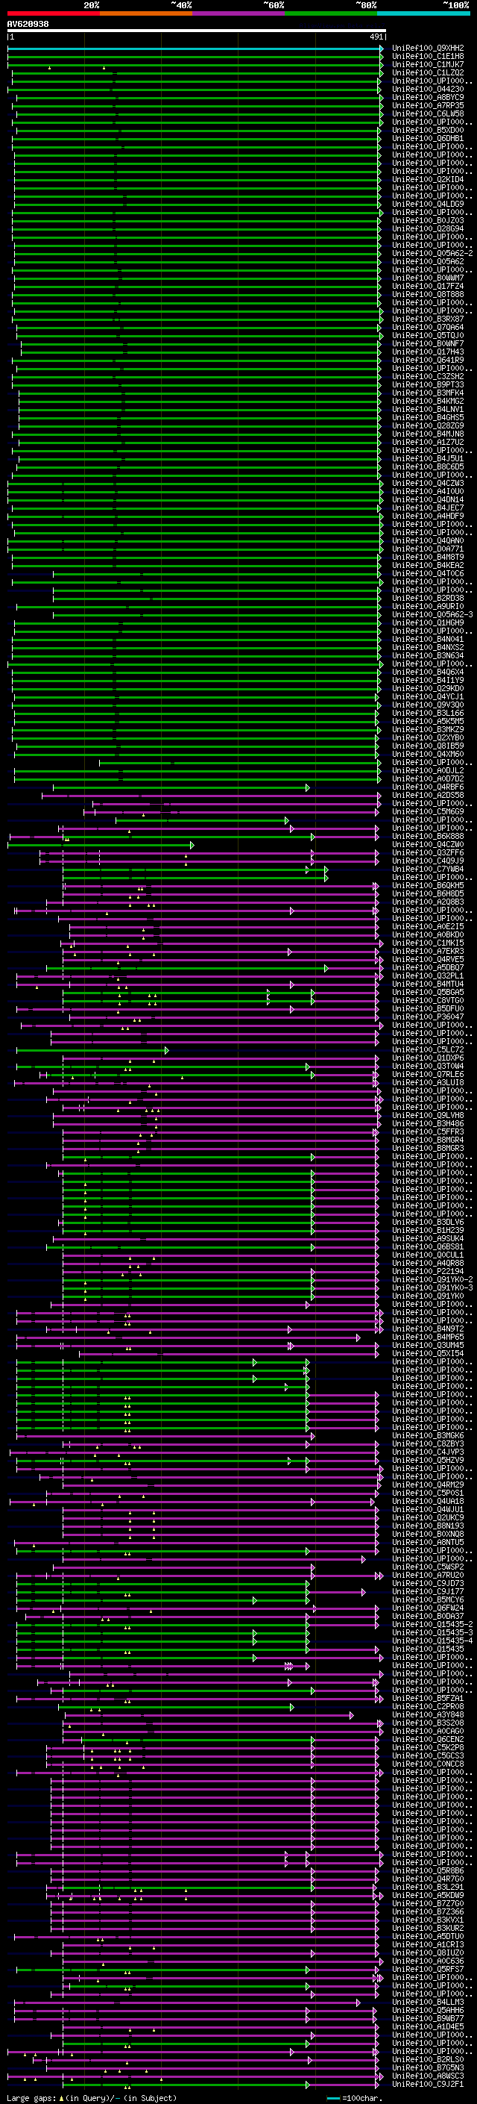Screen dimensions: 477x2104
Task: Open hit UniRef100_Q5RFS7
Action: pyautogui.click(x=428, y=1968)
